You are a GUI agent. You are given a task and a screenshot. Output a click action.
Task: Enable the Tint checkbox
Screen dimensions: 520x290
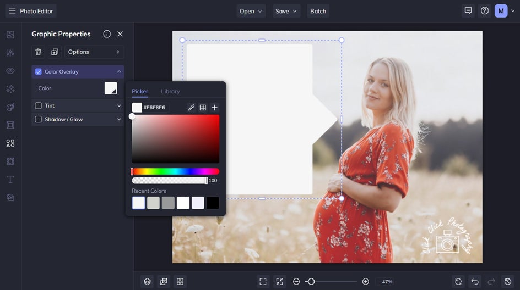[x=39, y=106]
